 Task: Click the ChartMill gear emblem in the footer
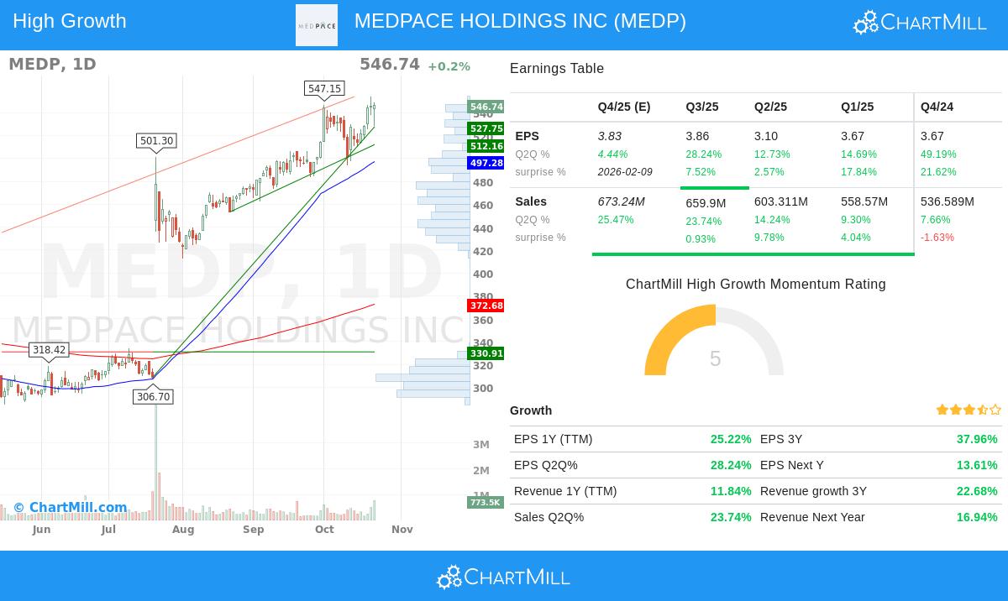[x=449, y=577]
